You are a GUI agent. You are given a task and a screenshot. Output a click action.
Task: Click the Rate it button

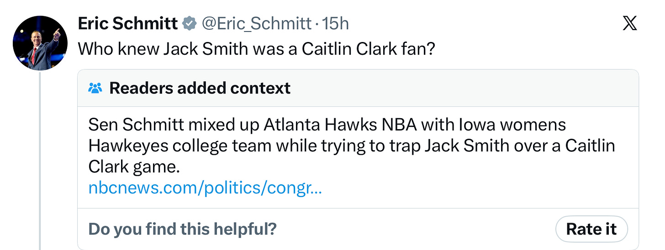591,229
